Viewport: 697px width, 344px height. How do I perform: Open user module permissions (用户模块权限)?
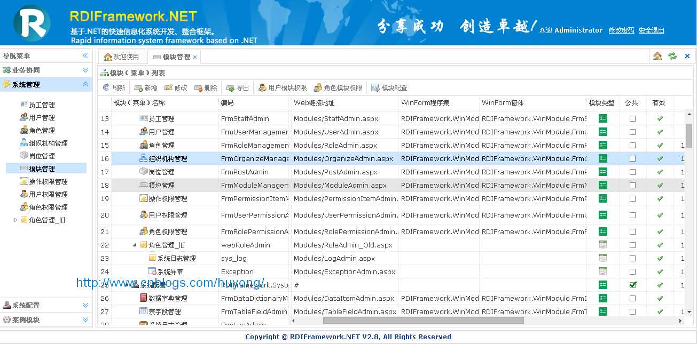pyautogui.click(x=283, y=87)
